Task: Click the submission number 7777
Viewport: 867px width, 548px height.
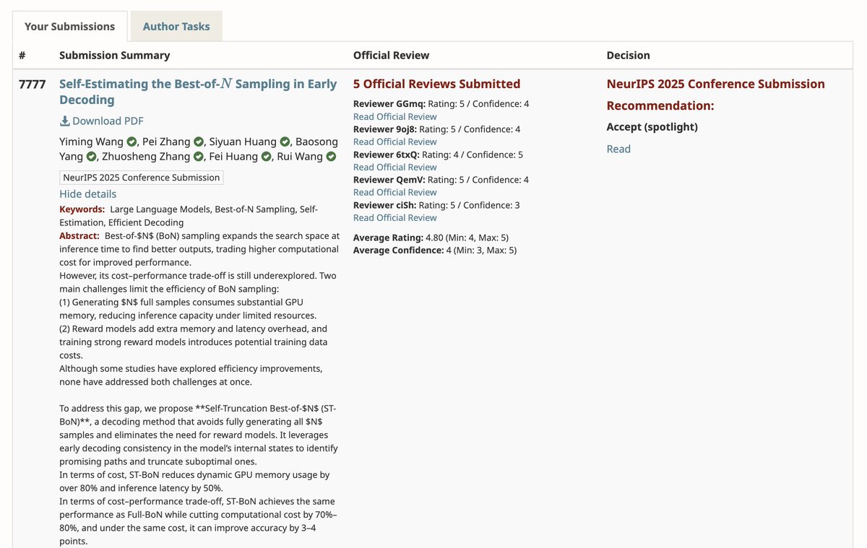Action: 32,84
